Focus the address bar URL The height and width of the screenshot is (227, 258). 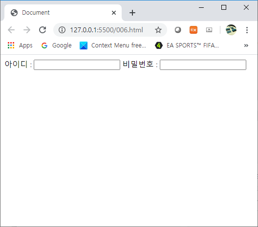107,30
